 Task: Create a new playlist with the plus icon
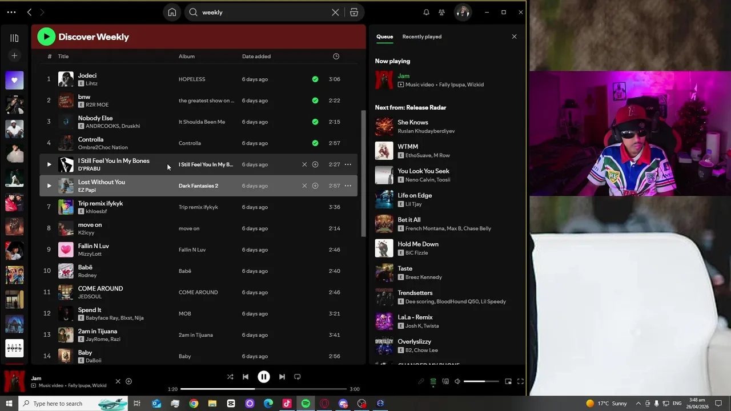click(14, 55)
